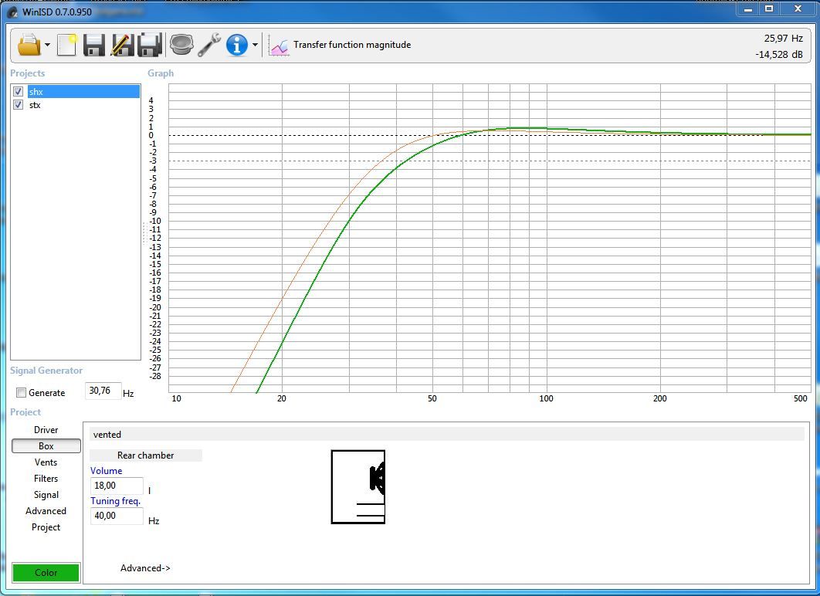Screen dimensions: 820x596
Task: Toggle the shx project checkbox
Action: click(19, 92)
